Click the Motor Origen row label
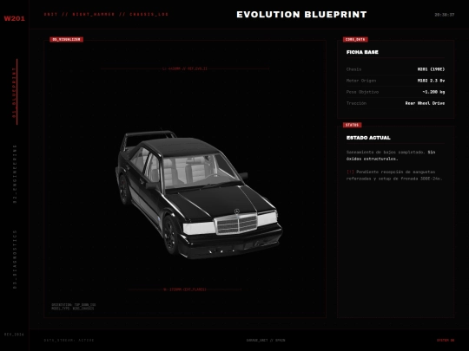Screen dimensions: 469x351 (x=361, y=81)
